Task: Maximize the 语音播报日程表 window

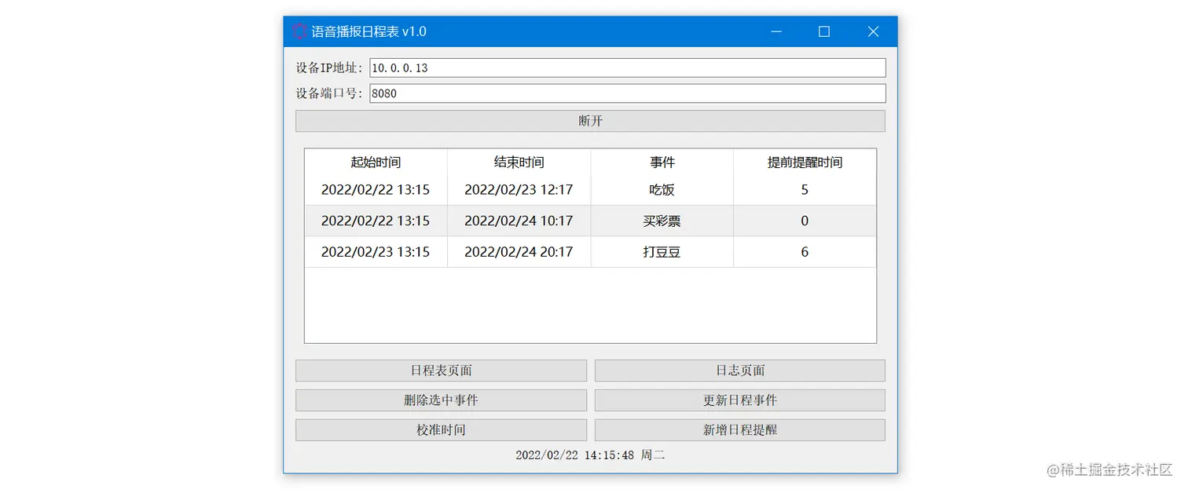Action: [x=824, y=31]
